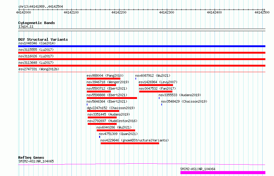
Task: Open nsv4229646 (gnomADStructuralVariants) label
Action: pyautogui.click(x=135, y=140)
